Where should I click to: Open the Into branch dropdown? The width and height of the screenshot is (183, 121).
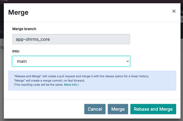(71, 61)
